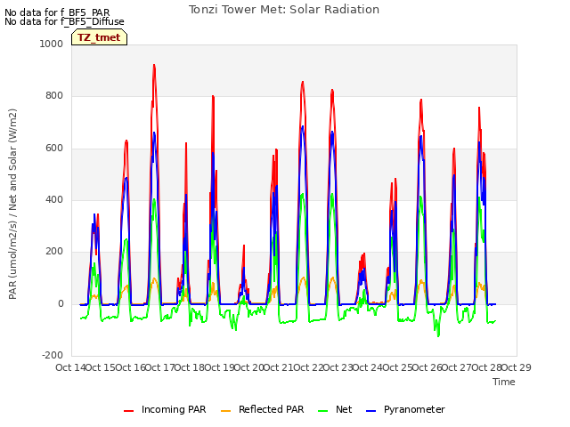Image resolution: width=570 pixels, height=427 pixels.
Task: Click the 'No data for f_BF5_Diffuse' message
Action: (64, 21)
